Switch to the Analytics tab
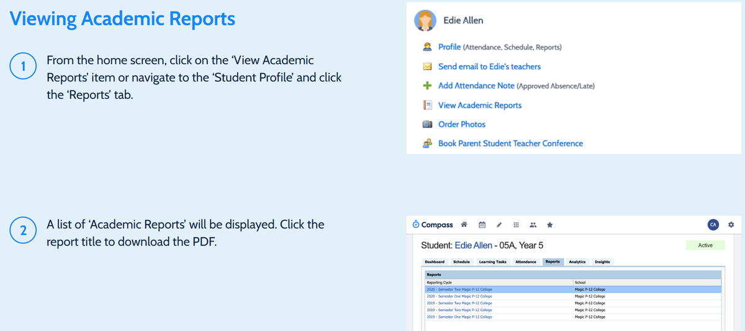 click(577, 262)
